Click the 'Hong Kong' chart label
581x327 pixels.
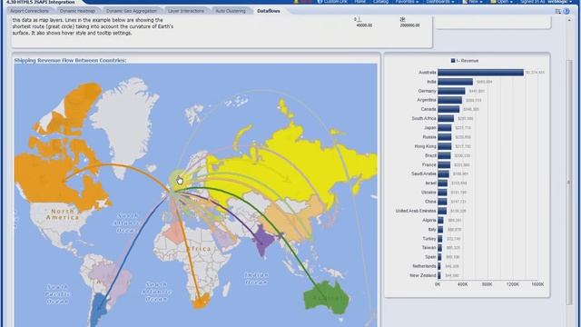(425, 146)
